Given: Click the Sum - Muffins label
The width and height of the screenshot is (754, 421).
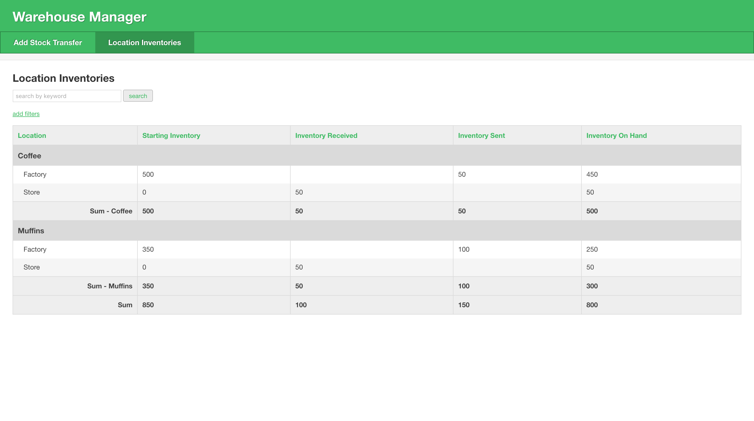Looking at the screenshot, I should tap(110, 286).
